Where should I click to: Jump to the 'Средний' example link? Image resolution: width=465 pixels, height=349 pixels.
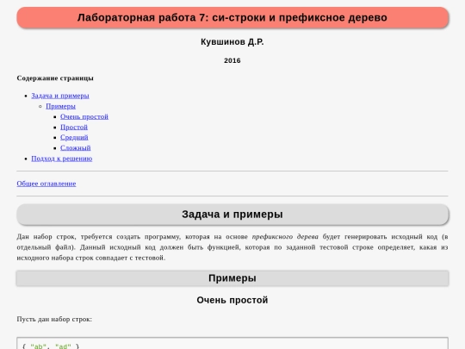coord(74,137)
